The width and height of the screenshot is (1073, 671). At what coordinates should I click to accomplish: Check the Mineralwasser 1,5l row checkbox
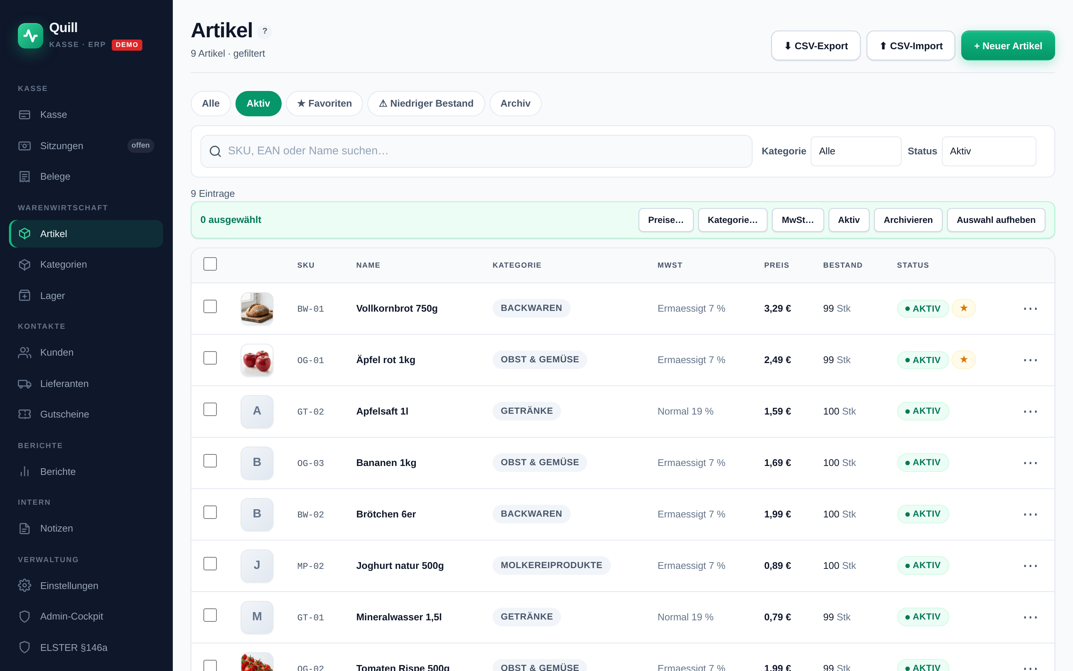coord(210,615)
